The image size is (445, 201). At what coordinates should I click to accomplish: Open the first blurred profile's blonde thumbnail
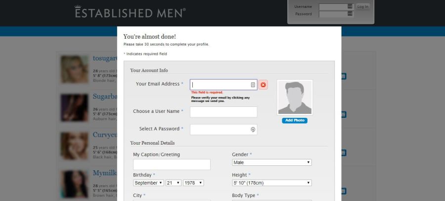[75, 69]
